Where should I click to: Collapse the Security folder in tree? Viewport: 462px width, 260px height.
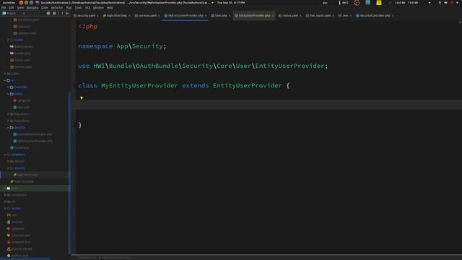pyautogui.click(x=8, y=128)
